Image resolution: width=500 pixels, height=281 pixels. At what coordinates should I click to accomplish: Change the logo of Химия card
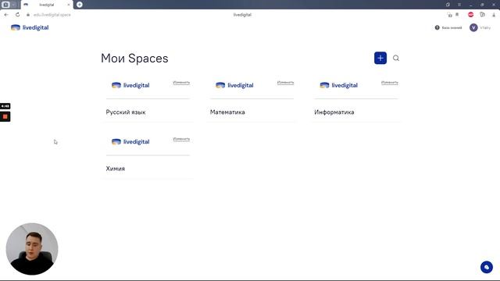pos(181,139)
